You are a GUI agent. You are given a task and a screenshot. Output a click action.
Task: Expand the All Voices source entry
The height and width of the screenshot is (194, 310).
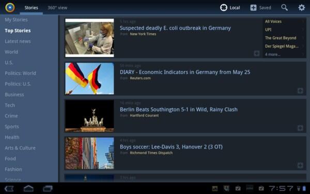[284, 21]
